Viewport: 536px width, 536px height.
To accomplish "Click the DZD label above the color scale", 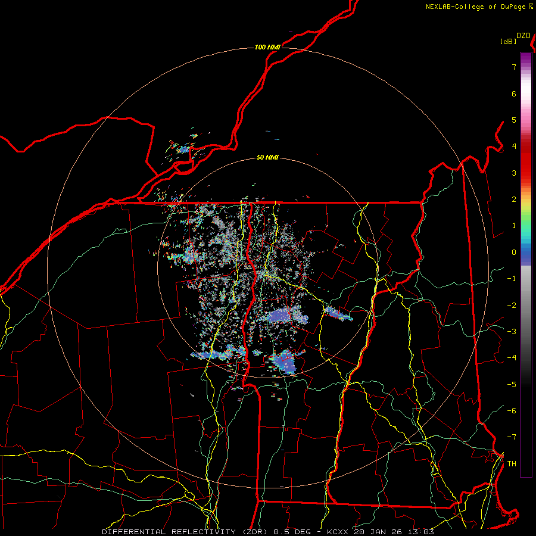I will pos(523,36).
